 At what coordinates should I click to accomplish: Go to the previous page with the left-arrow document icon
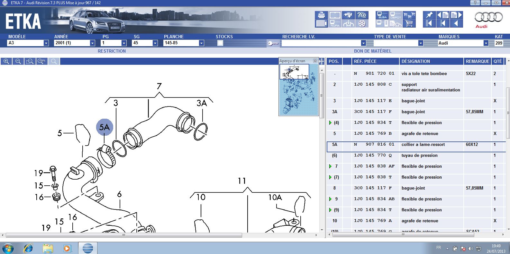443,15
